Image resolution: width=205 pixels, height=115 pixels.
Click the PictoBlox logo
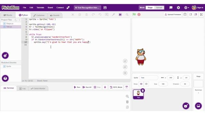(x=11, y=8)
